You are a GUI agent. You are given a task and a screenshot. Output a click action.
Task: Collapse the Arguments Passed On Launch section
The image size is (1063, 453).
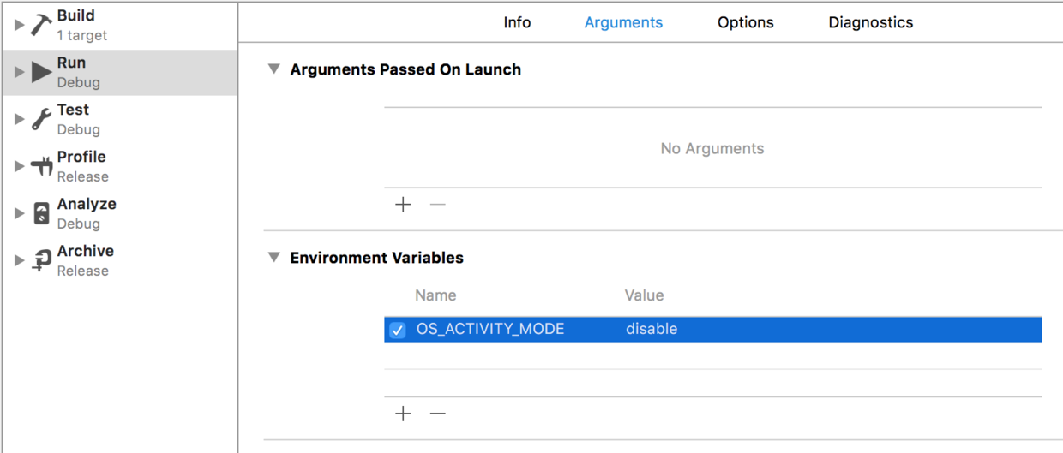point(274,69)
